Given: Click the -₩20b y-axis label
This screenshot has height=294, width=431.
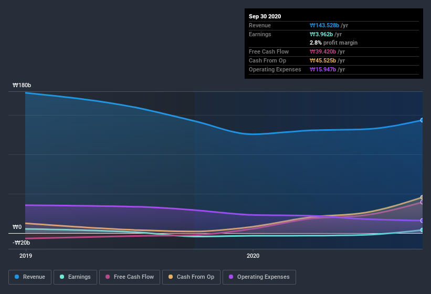Looking at the screenshot, I should (x=21, y=243).
